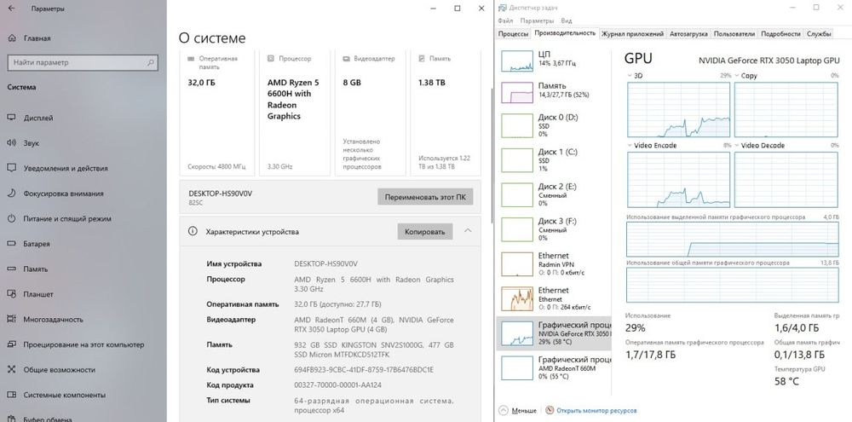This screenshot has height=422, width=852.
Task: Open the Уведомления и действия icon
Action: (x=11, y=168)
